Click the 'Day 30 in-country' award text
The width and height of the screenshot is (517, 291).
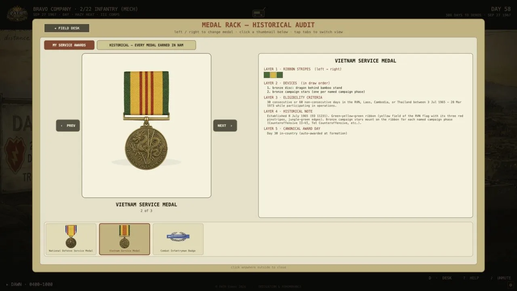307,133
